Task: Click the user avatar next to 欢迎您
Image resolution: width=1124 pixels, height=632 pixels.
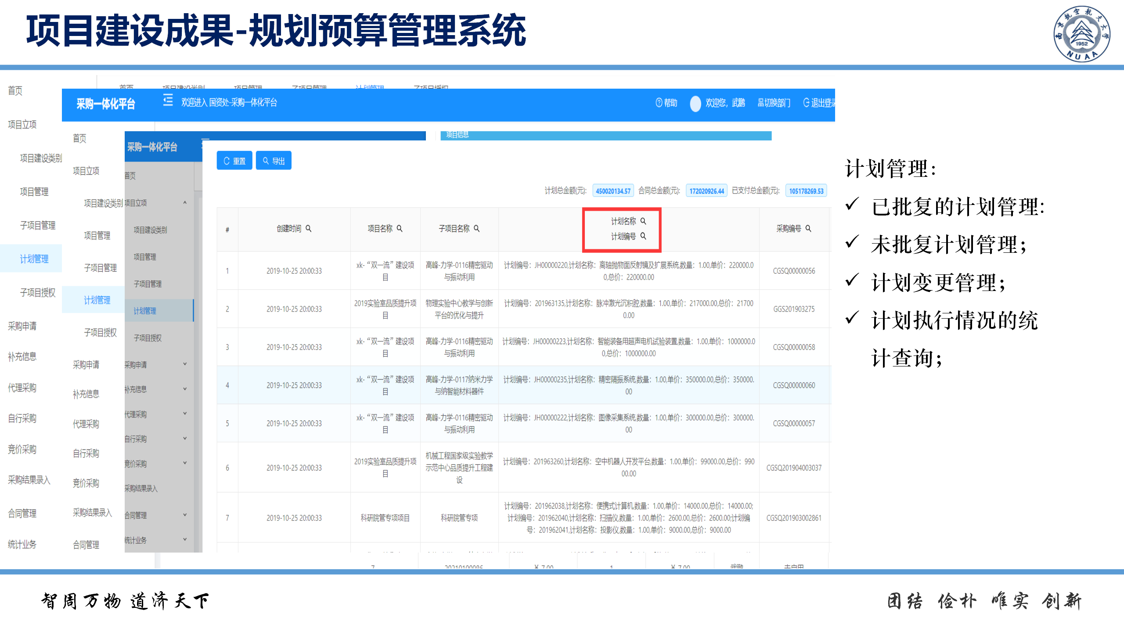Action: tap(695, 103)
